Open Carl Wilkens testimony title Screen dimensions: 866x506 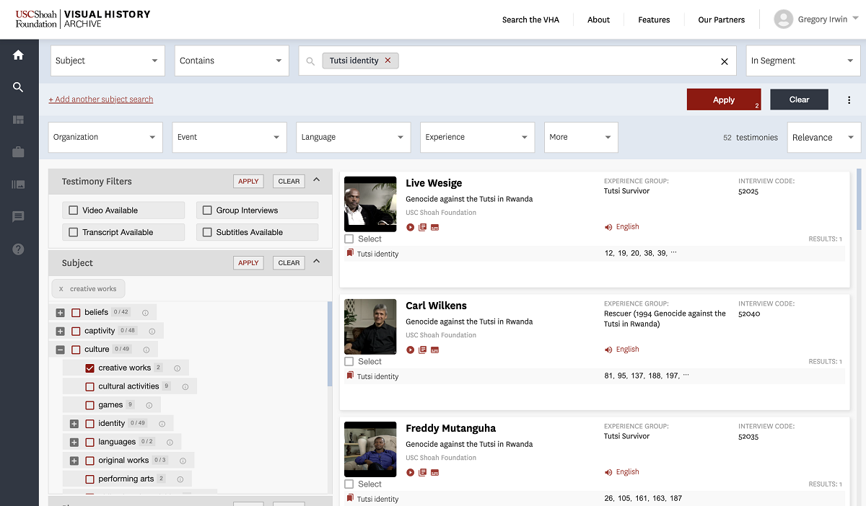tap(436, 306)
